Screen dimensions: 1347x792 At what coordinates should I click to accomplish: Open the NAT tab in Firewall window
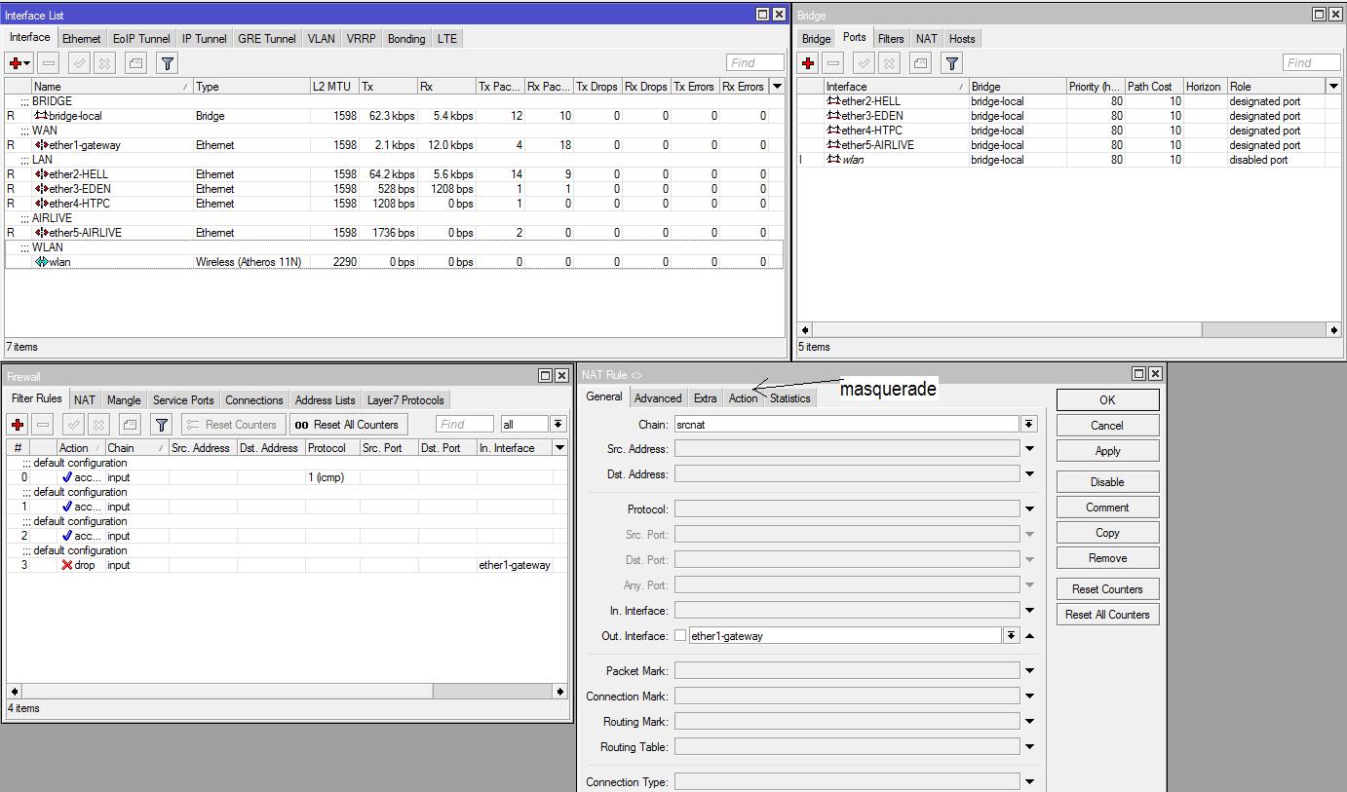(x=85, y=400)
